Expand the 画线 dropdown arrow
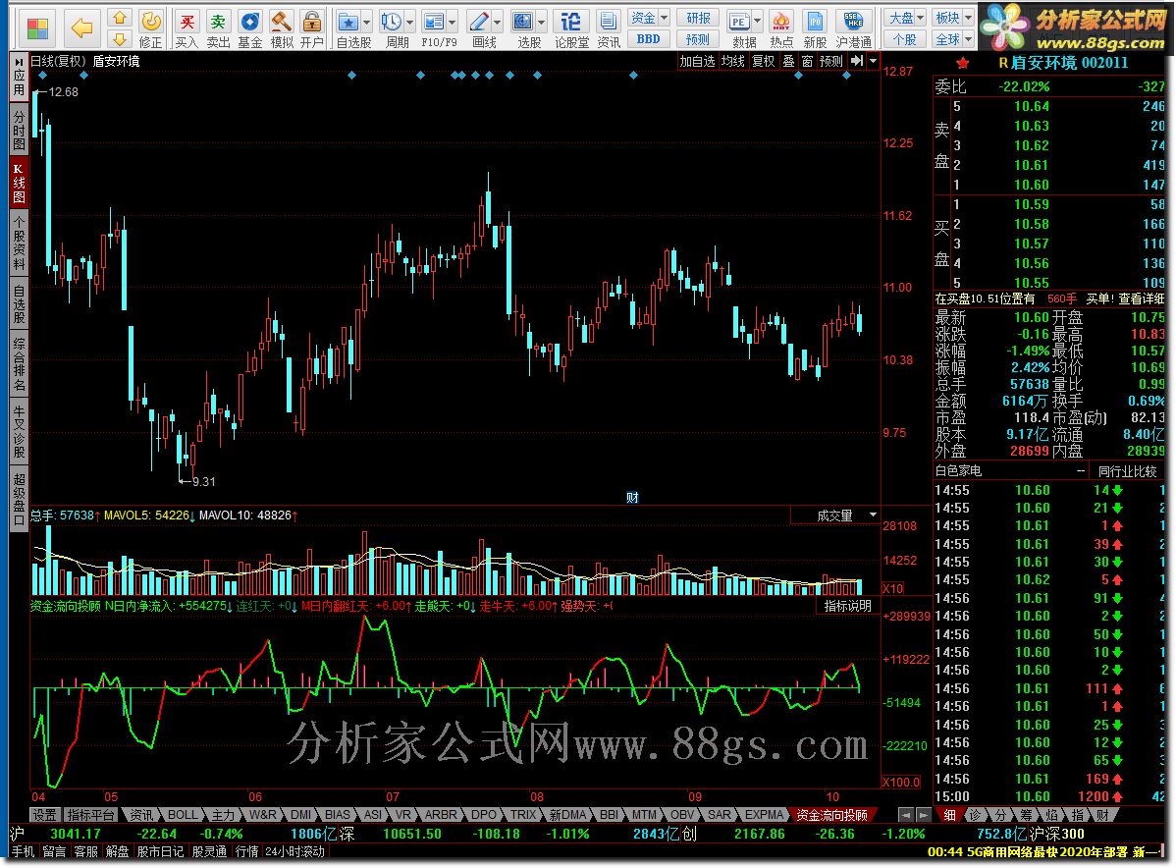The image size is (1176, 868). click(x=498, y=22)
